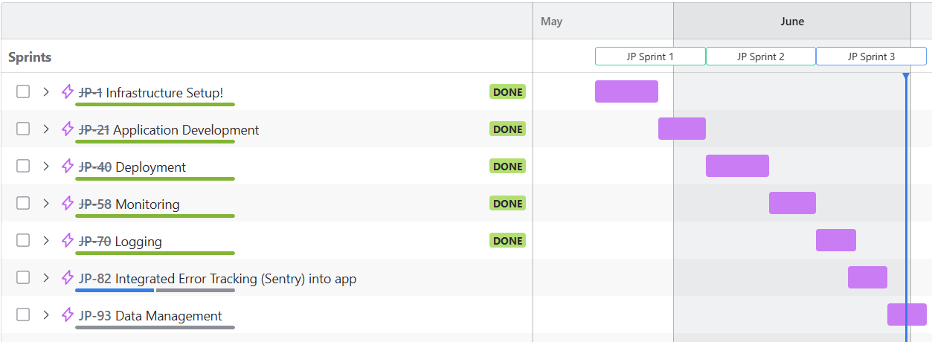Select the checkbox for JP-93 Data Management
932x342 pixels.
(x=23, y=314)
